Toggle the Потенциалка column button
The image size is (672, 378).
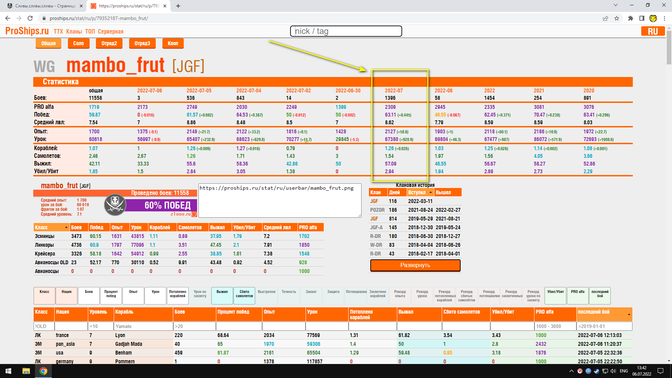356,295
